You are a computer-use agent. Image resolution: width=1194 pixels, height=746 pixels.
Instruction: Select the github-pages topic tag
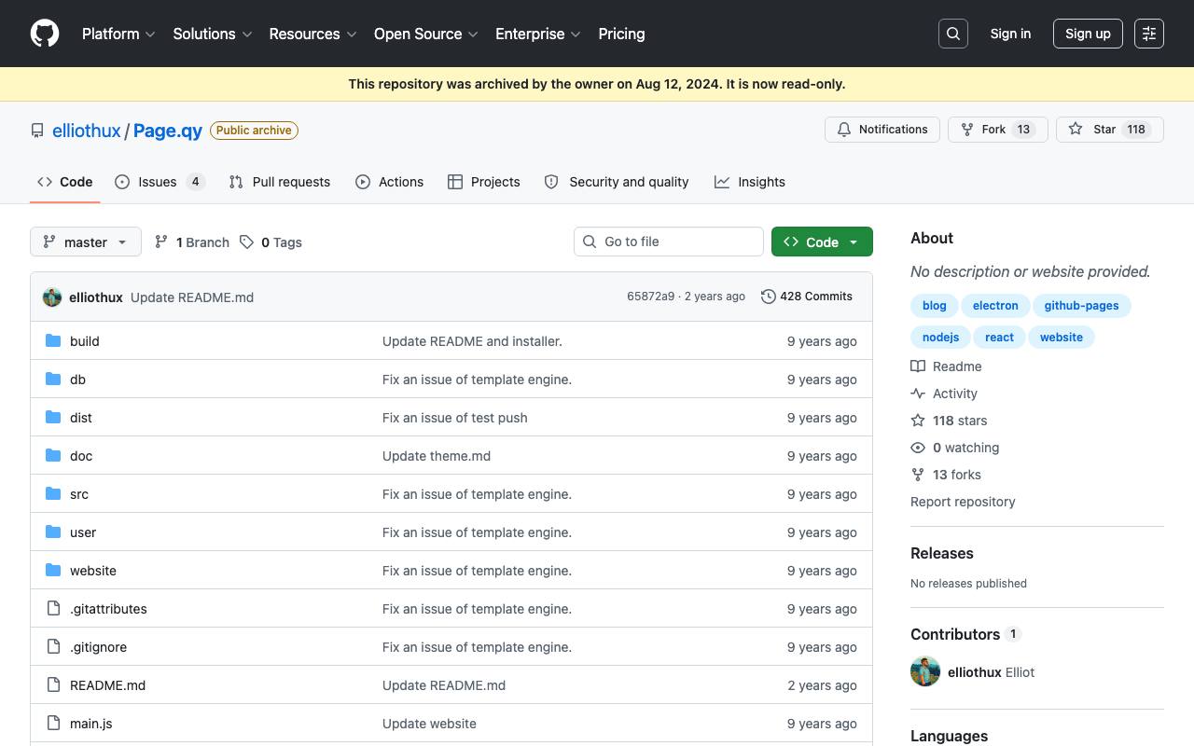(x=1082, y=306)
